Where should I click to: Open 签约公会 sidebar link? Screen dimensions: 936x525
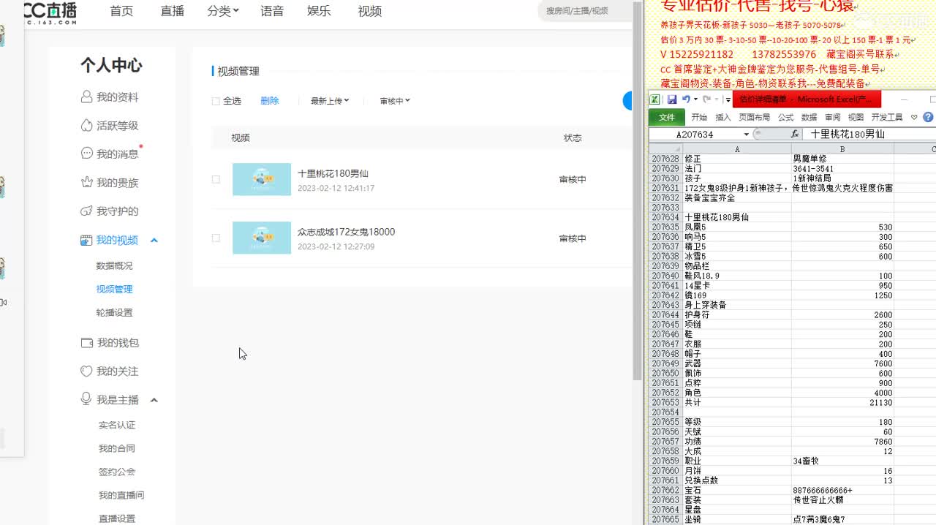pyautogui.click(x=117, y=472)
